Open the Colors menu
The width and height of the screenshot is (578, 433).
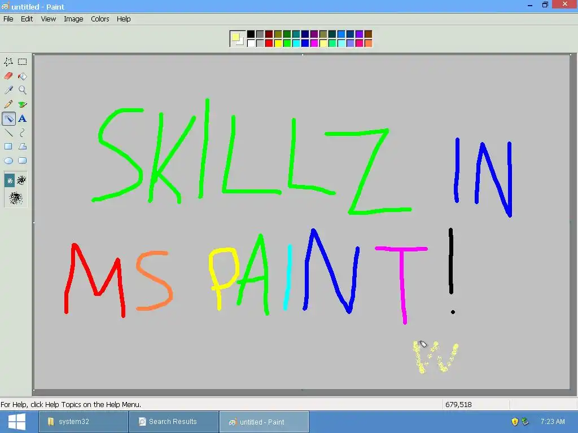click(100, 19)
